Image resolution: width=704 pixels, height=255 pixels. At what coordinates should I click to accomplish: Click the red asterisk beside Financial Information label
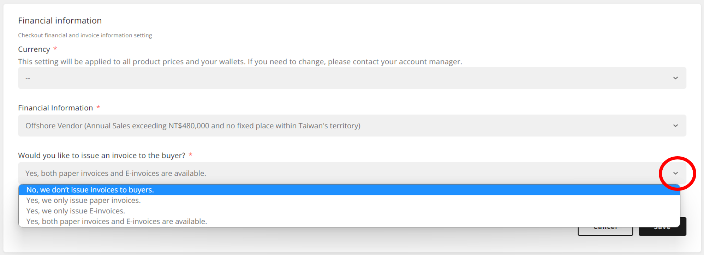98,107
